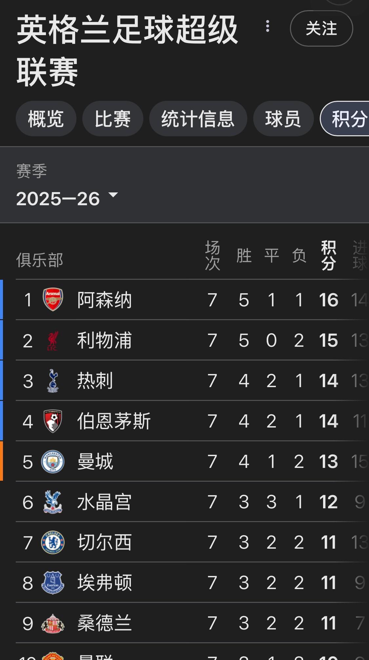Click the Arsenal club crest icon
The height and width of the screenshot is (660, 369).
[x=53, y=299]
